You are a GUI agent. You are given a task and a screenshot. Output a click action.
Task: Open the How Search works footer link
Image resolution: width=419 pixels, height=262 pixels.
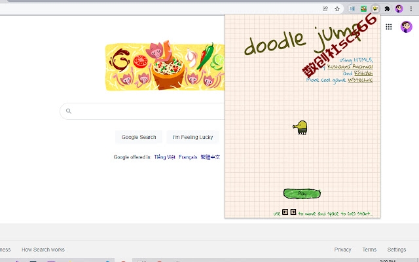(43, 250)
